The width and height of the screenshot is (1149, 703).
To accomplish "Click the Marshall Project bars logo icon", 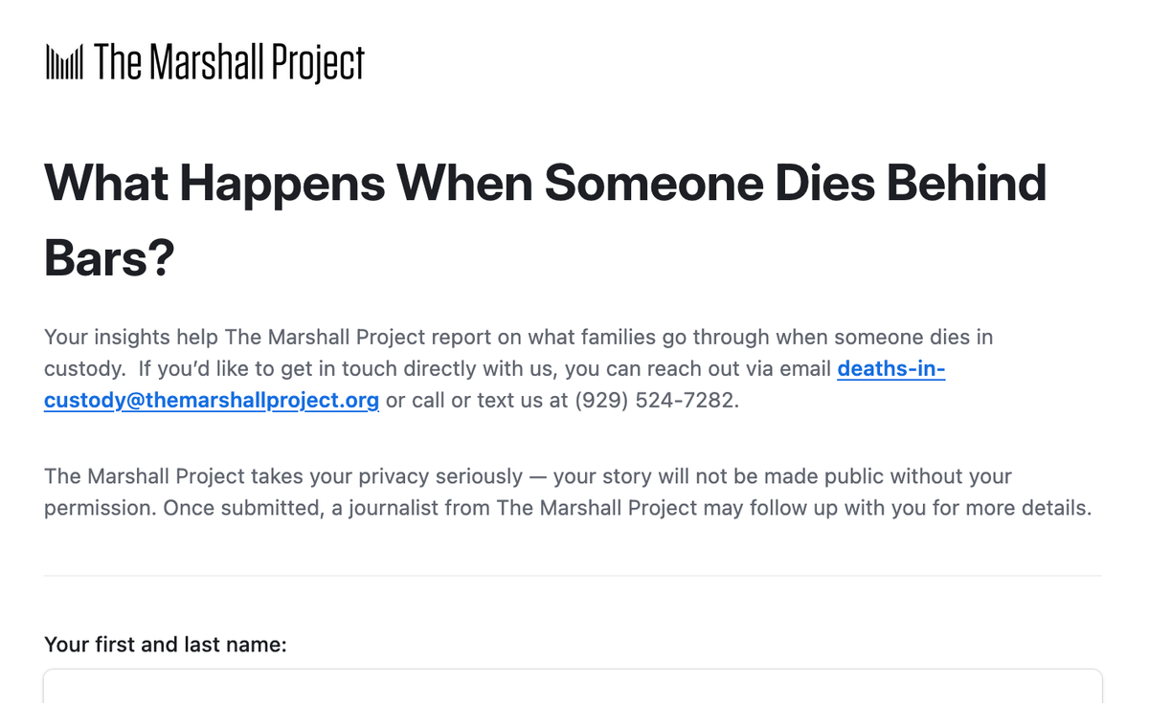I will click(64, 63).
